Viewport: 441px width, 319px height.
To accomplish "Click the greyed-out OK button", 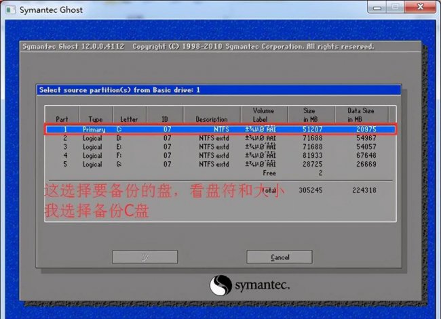I will pyautogui.click(x=145, y=257).
